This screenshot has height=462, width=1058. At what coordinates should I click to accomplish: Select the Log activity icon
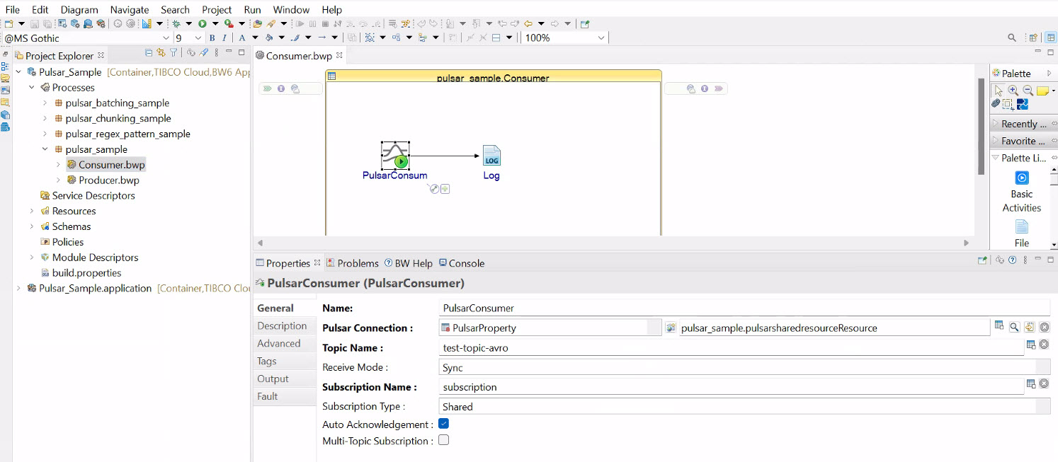[x=491, y=156]
